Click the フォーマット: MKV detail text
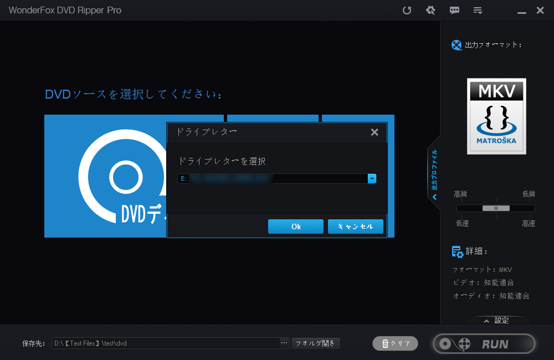This screenshot has width=554, height=360. coord(483,270)
